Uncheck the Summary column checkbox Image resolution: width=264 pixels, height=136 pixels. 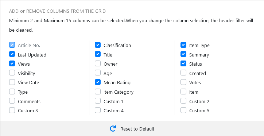coord(183,54)
